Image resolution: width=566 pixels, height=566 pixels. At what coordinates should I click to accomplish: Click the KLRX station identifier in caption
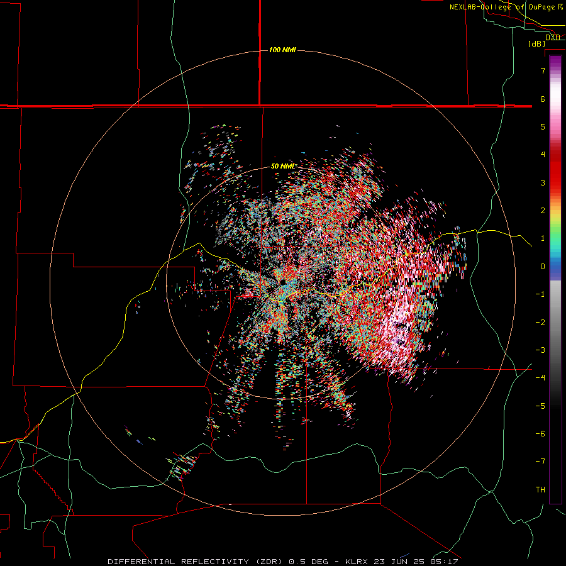[357, 562]
